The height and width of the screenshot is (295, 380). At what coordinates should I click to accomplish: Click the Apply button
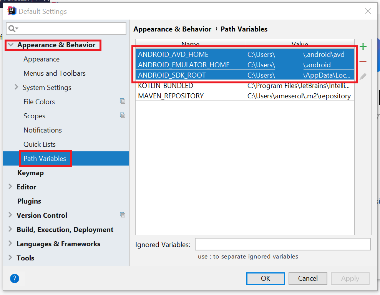350,278
